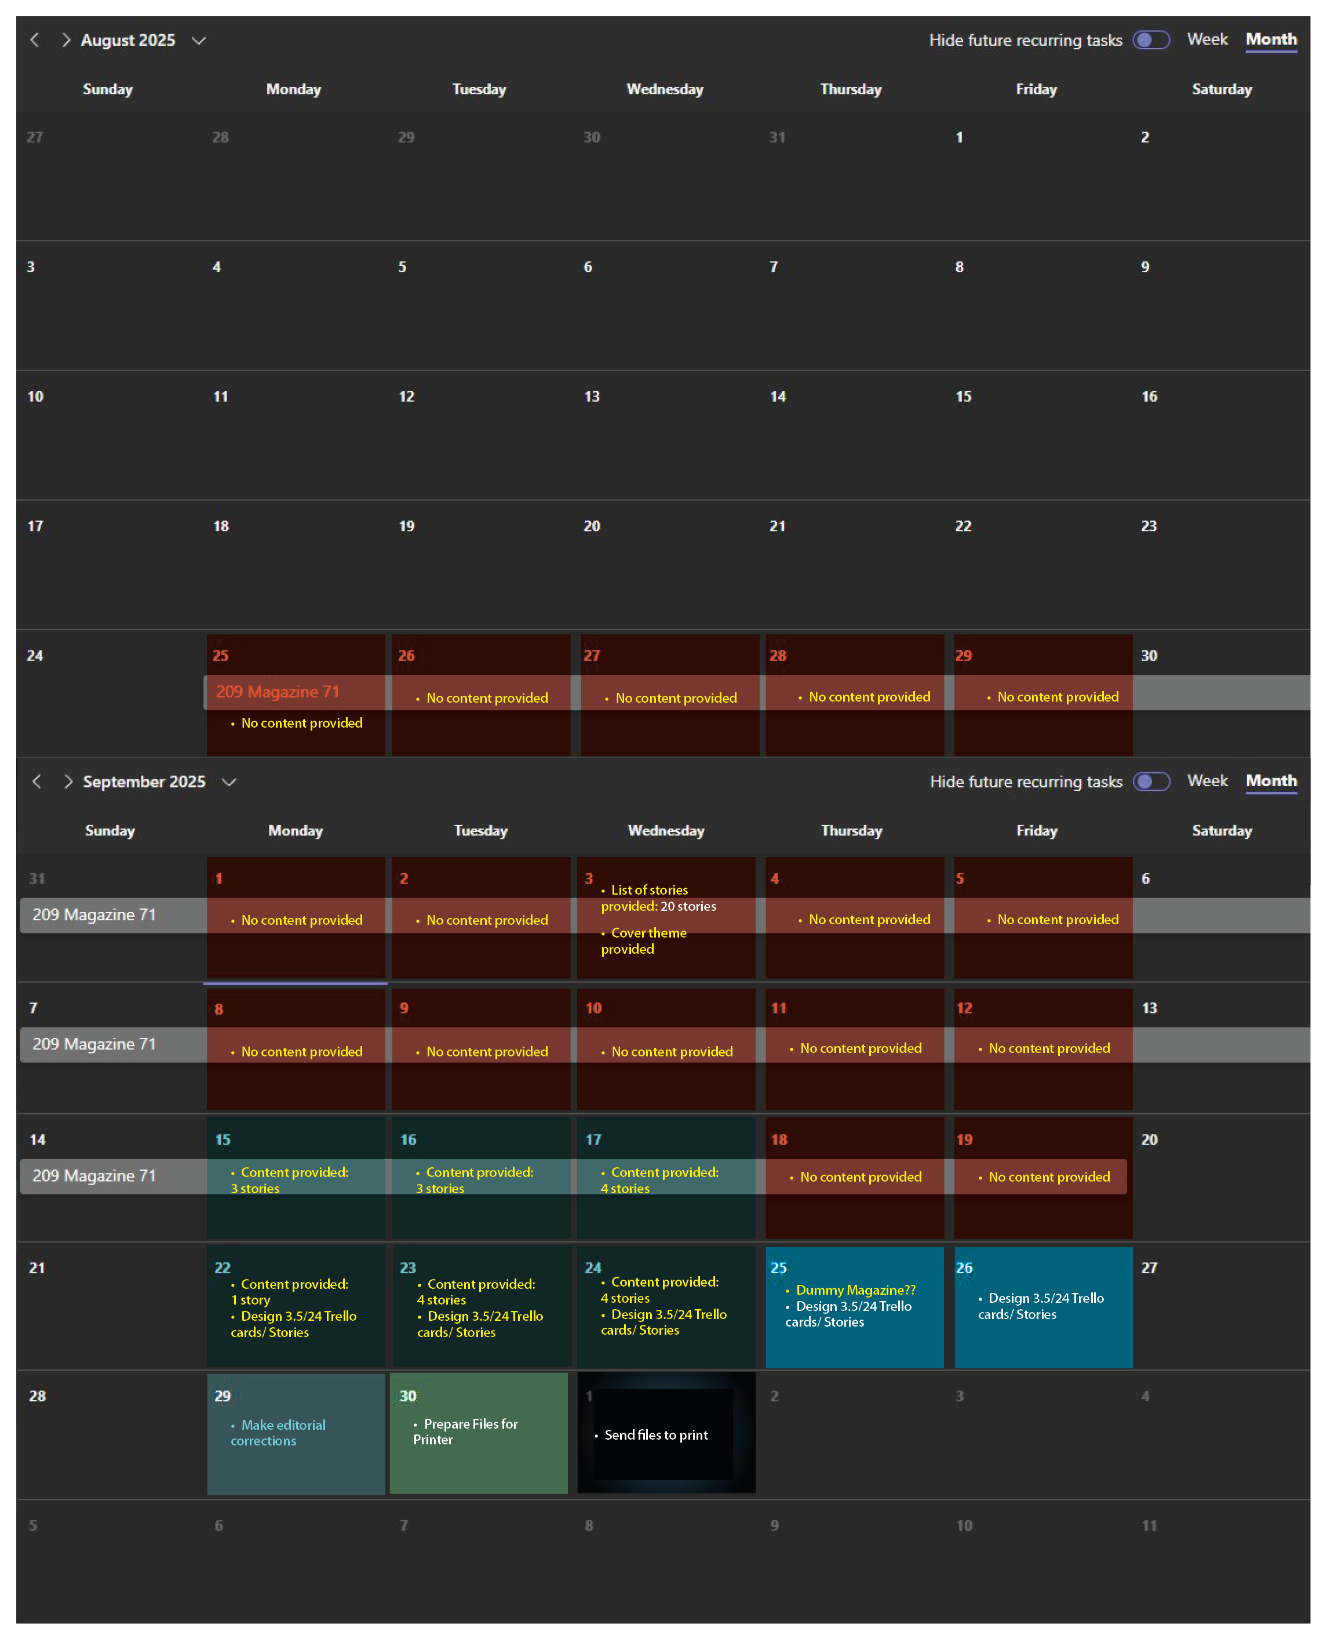Screen dimensions: 1327x1631
Task: Click previous arrow beside September 2025
Action: coord(37,780)
